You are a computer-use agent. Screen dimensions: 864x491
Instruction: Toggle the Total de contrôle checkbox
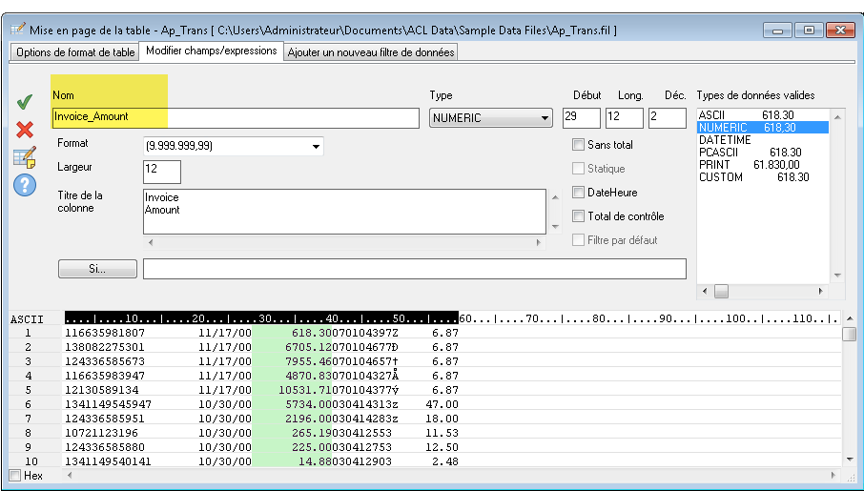[578, 216]
